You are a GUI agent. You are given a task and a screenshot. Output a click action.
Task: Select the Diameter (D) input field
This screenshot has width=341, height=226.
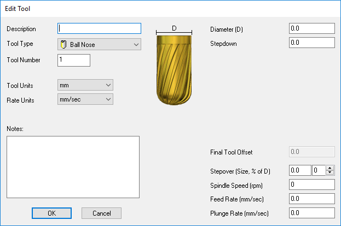click(x=311, y=28)
